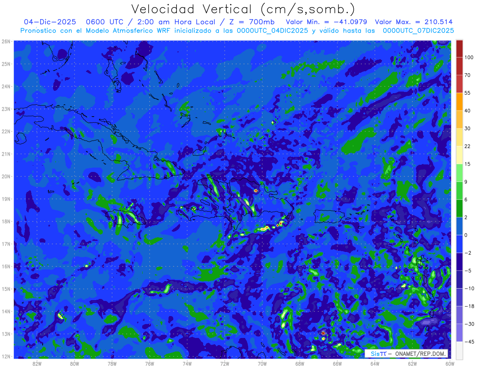The image size is (478, 369).
Task: Click the 12N latitude label
Action: [x=6, y=356]
